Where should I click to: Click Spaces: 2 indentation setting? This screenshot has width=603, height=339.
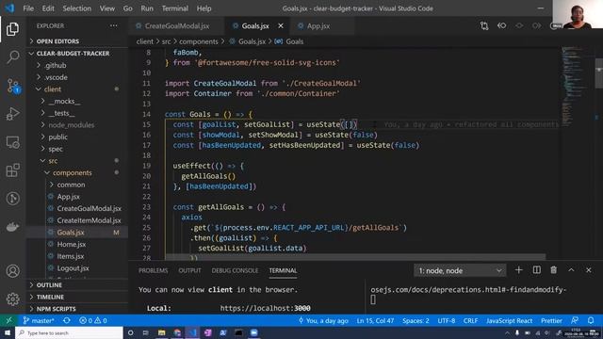(x=416, y=320)
